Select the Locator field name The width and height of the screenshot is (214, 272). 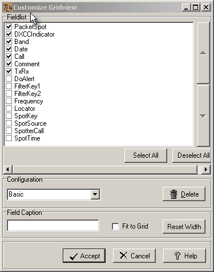coord(25,109)
